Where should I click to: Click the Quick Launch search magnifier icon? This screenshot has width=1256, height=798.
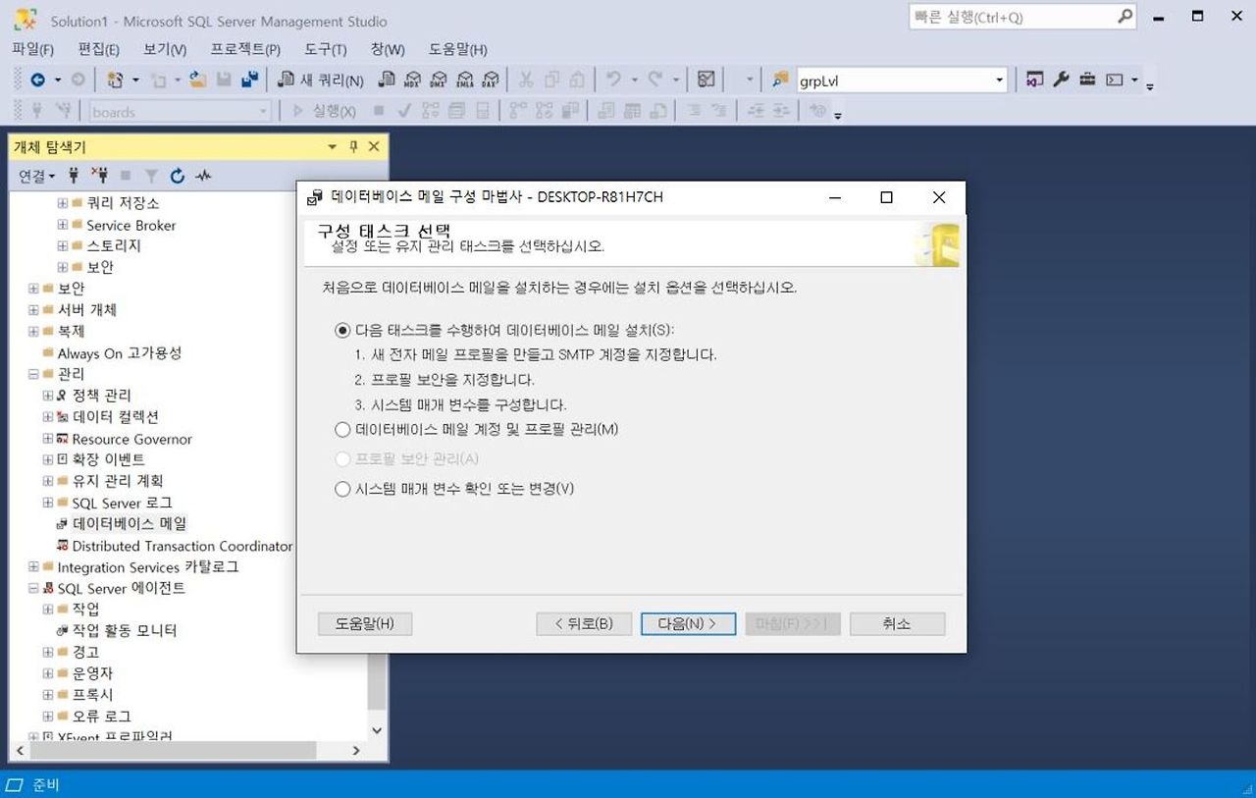1125,17
